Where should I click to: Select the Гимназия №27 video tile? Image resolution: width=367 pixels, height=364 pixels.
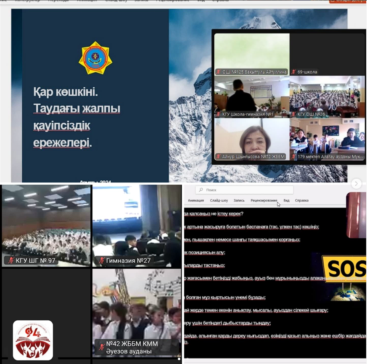pyautogui.click(x=137, y=226)
